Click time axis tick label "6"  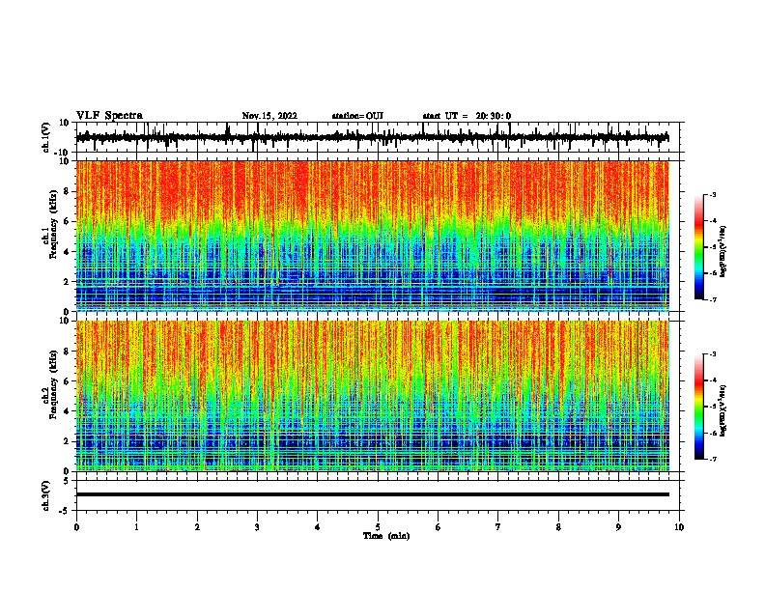click(439, 527)
